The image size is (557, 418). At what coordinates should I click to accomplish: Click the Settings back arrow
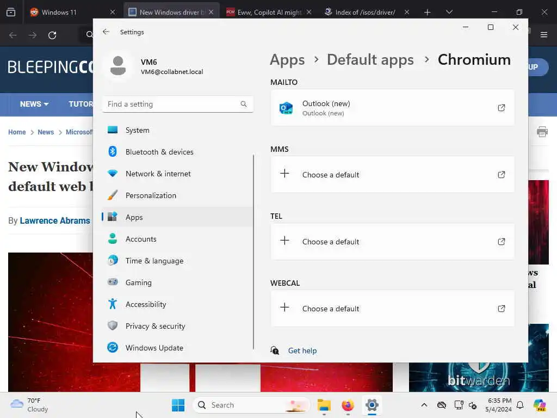coord(106,32)
